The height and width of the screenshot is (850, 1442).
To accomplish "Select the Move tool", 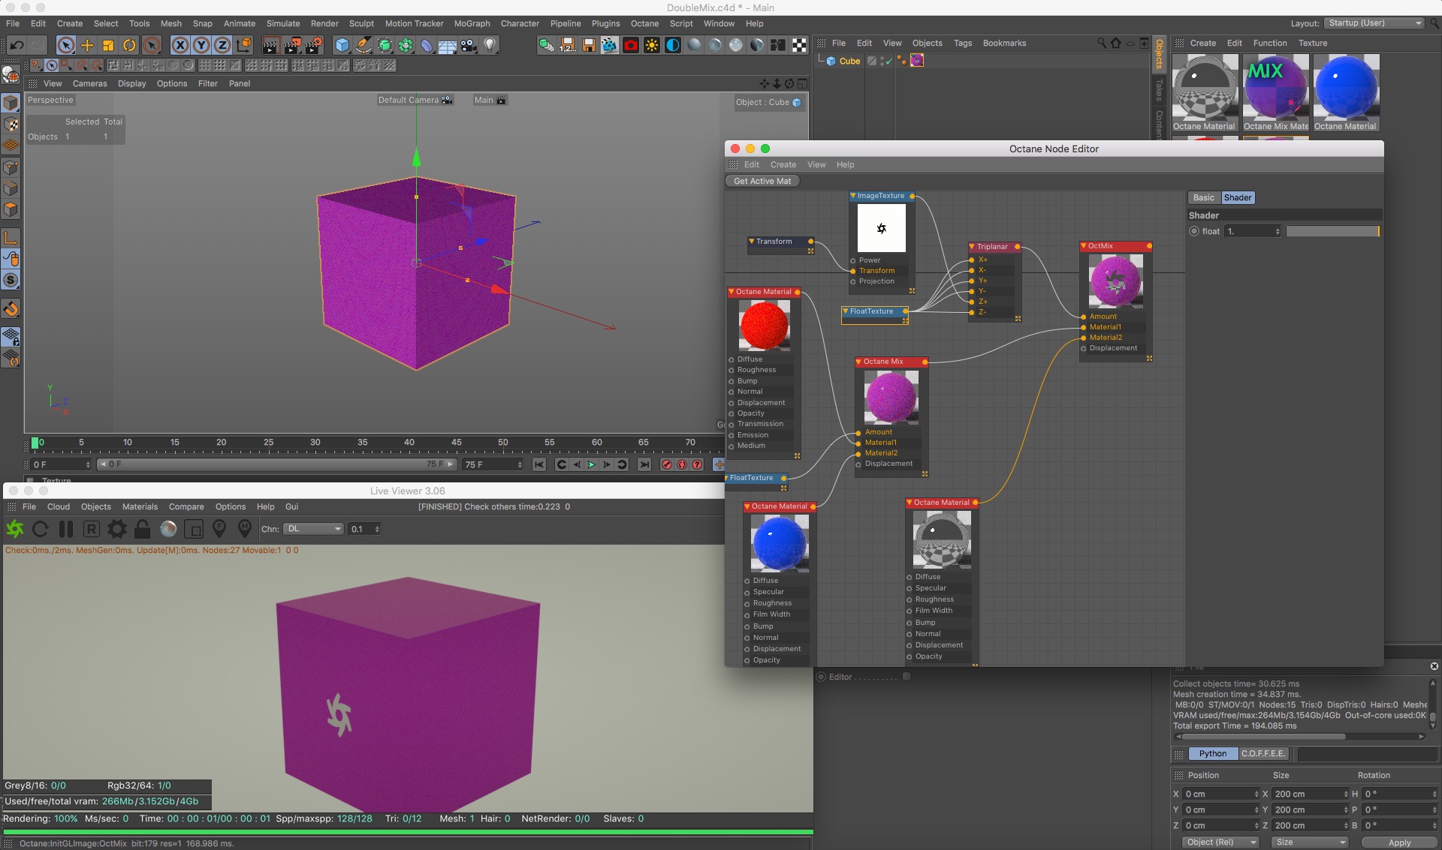I will click(87, 46).
